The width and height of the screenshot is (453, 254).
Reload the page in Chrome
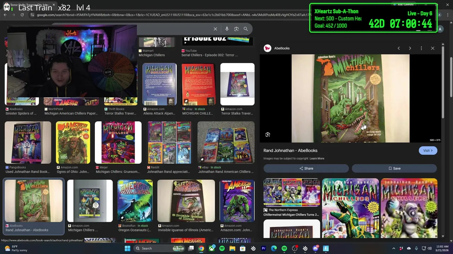(22, 15)
